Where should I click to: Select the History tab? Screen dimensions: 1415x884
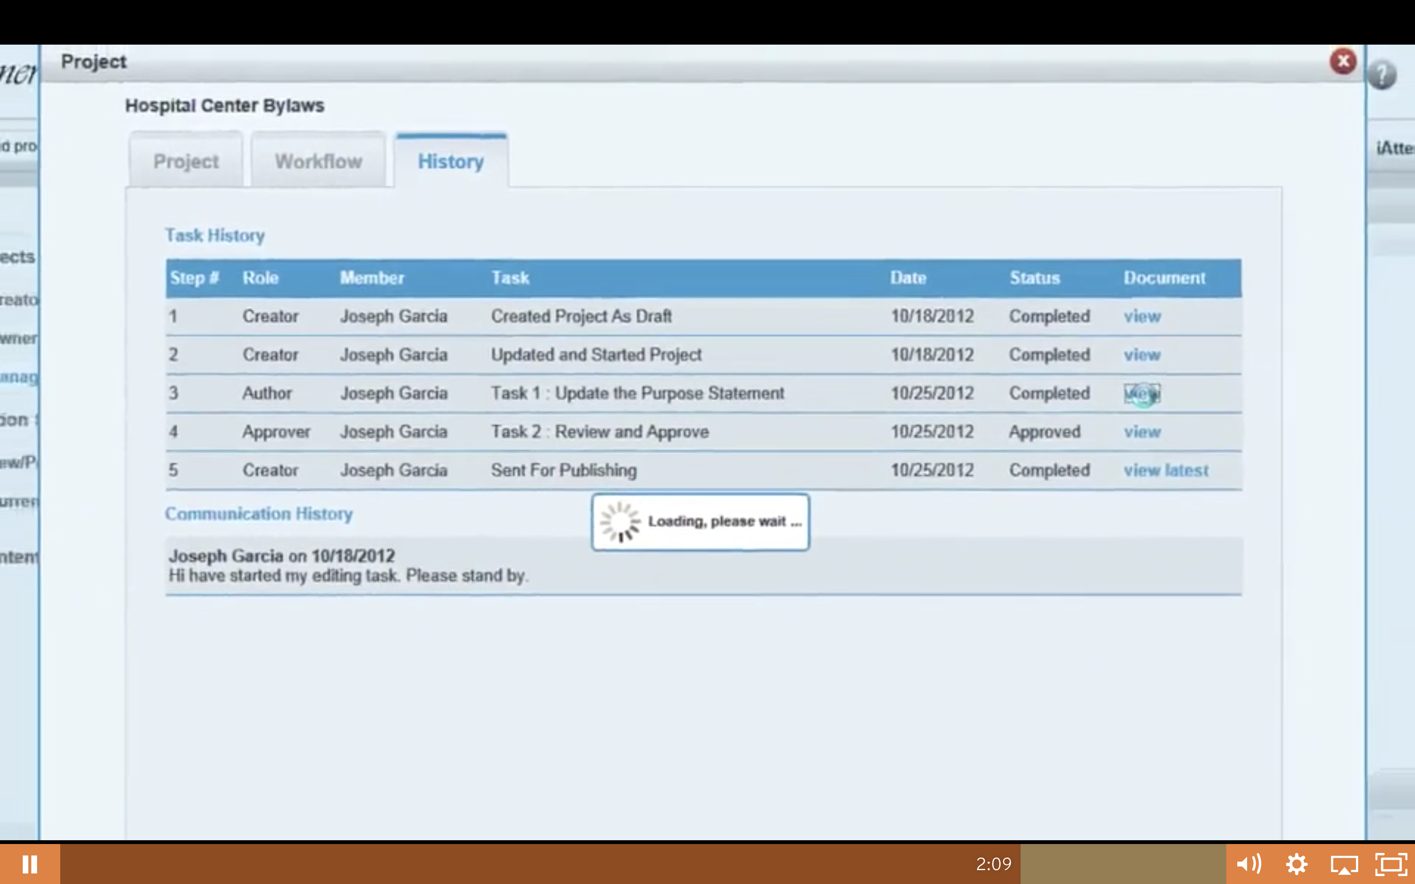(x=451, y=161)
